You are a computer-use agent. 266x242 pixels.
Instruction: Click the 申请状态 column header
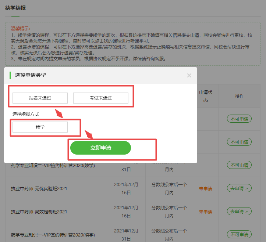205,96
